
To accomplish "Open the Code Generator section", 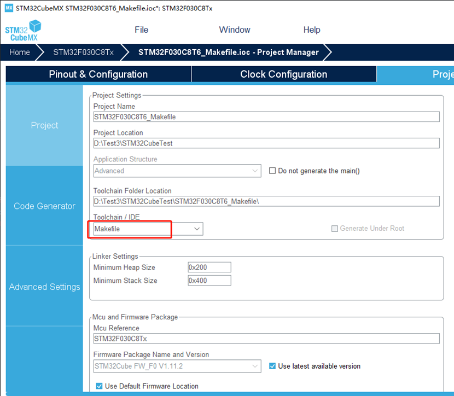I will click(44, 206).
